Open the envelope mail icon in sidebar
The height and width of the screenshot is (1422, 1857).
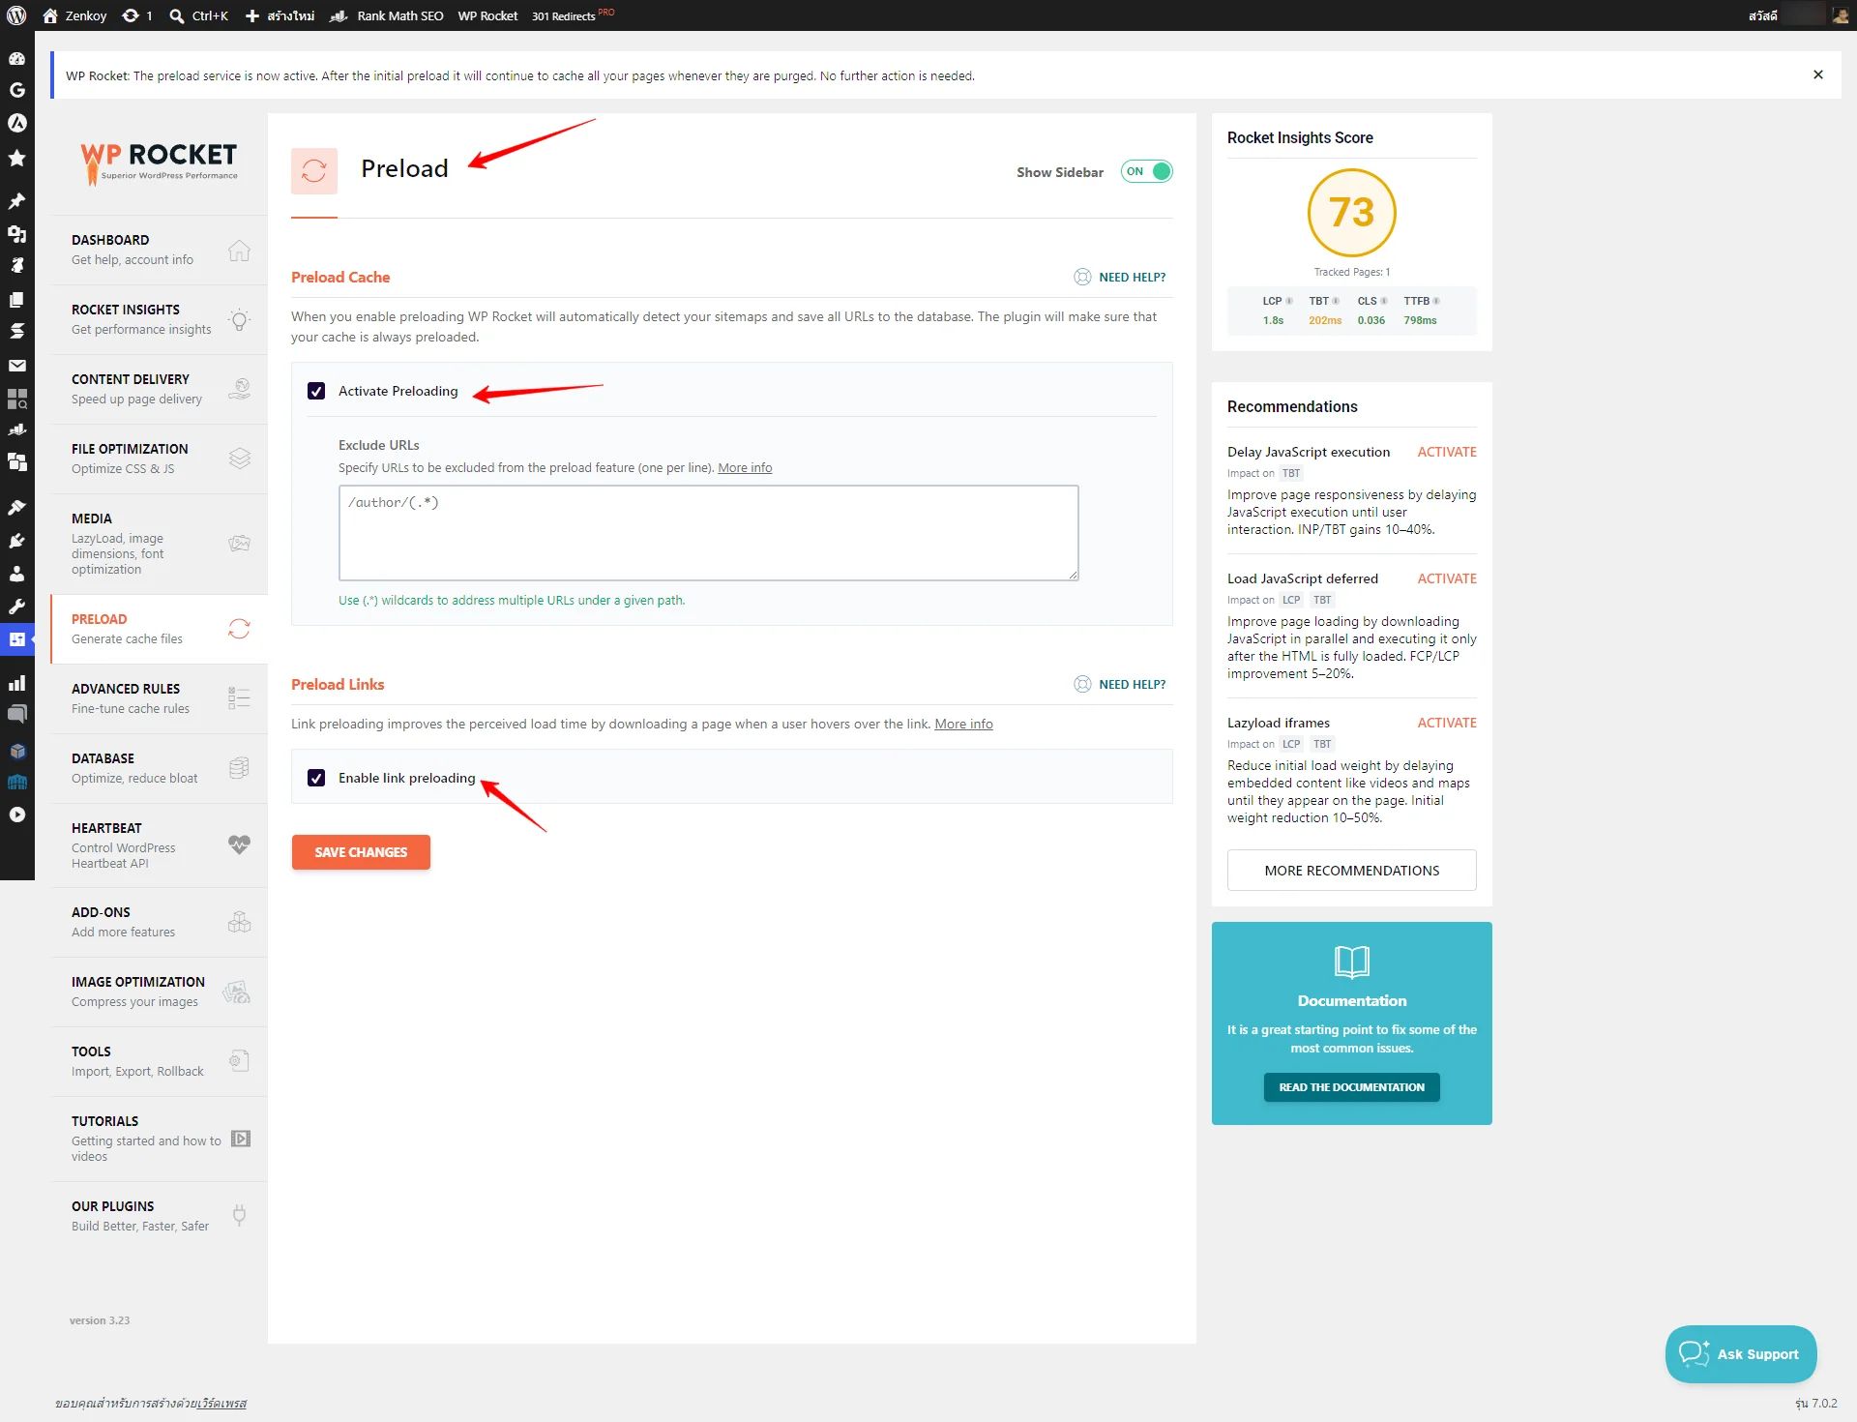coord(16,366)
